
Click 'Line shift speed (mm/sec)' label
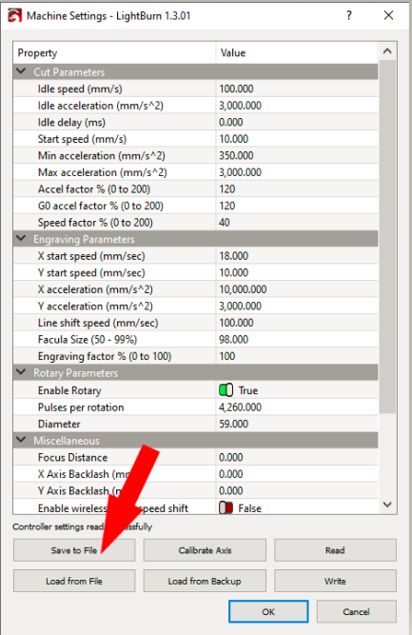click(98, 323)
